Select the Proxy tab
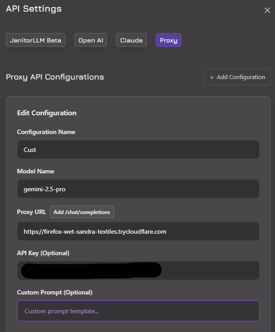The image size is (275, 332). coord(168,40)
